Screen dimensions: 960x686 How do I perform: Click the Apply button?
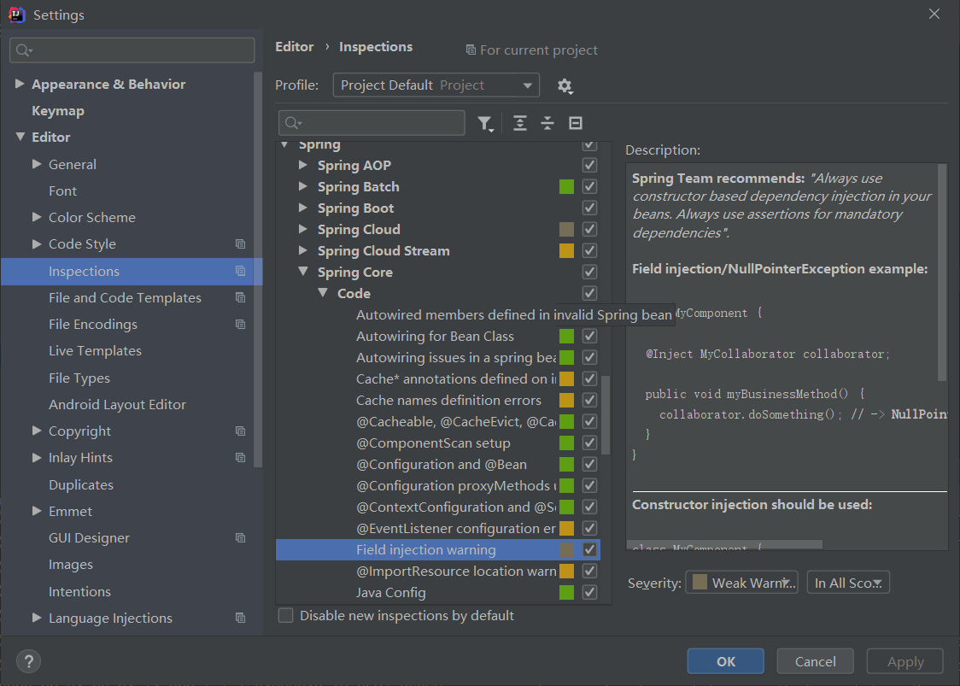[x=904, y=661]
